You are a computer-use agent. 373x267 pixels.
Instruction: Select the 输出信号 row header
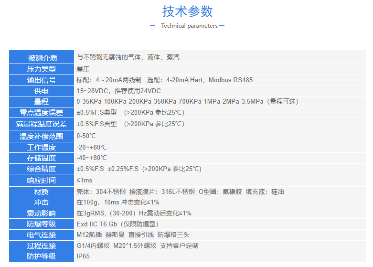pyautogui.click(x=42, y=80)
